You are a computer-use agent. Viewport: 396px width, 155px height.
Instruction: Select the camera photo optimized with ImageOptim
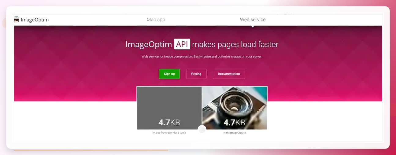(x=235, y=108)
